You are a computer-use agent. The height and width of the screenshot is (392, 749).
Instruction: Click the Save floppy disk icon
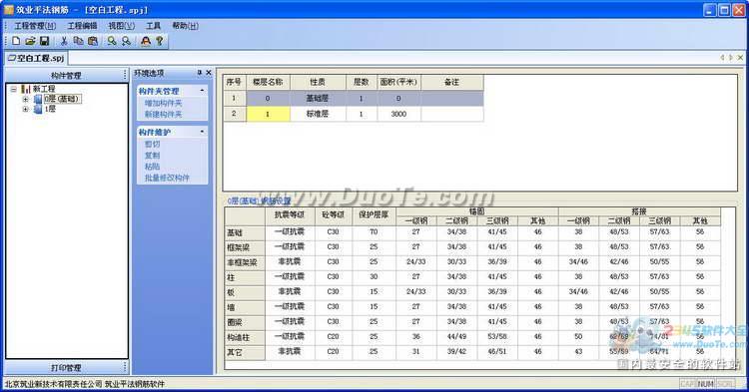(x=44, y=41)
